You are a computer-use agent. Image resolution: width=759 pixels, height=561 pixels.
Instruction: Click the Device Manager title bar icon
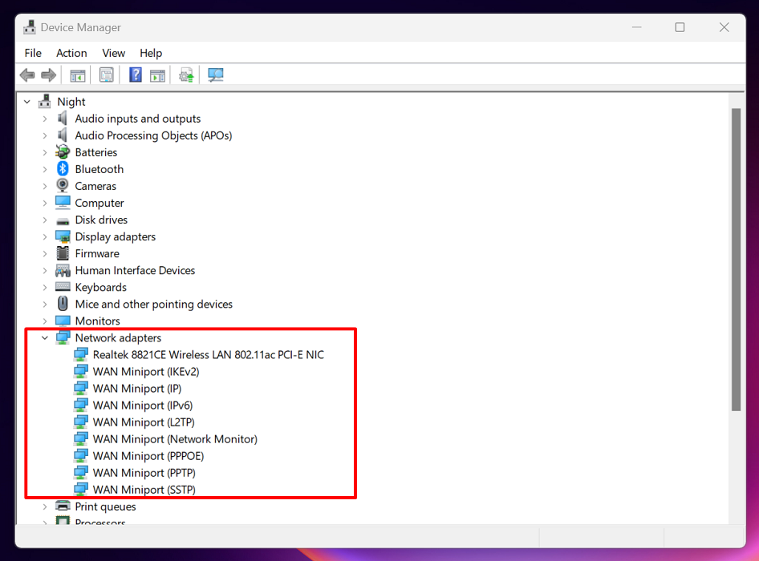click(x=29, y=26)
